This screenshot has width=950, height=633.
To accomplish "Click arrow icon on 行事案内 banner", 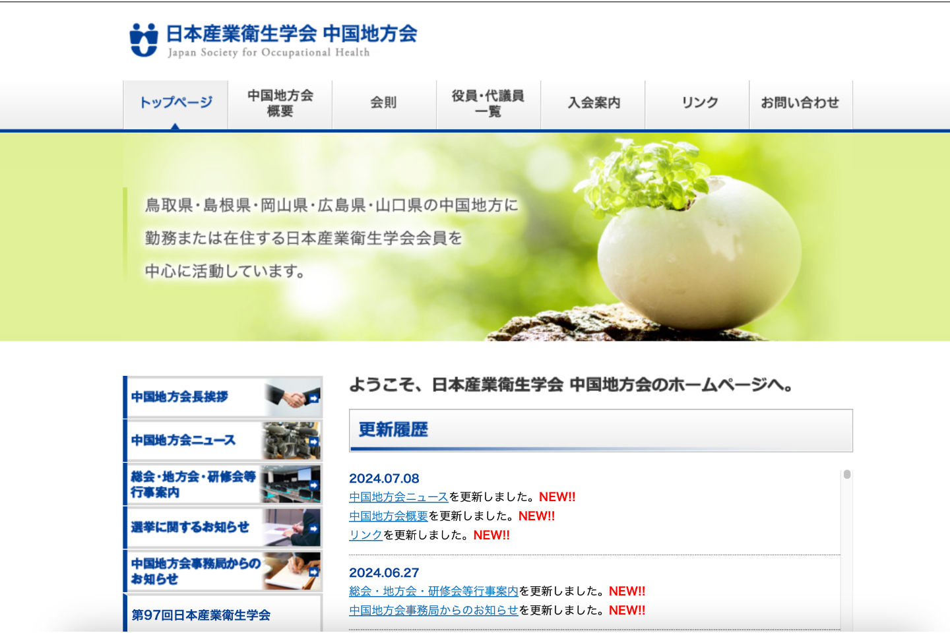I will tap(314, 485).
